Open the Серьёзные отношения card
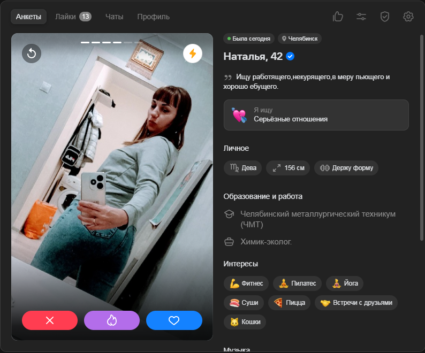 [x=316, y=115]
